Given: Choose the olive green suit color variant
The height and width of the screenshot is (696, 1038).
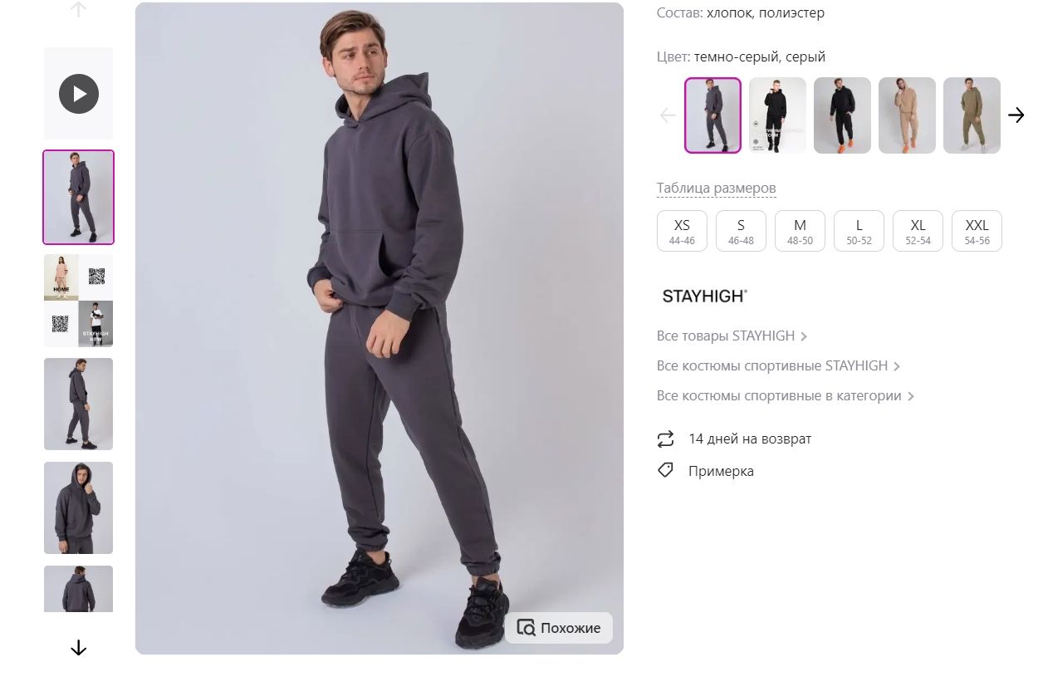Looking at the screenshot, I should click(x=972, y=115).
